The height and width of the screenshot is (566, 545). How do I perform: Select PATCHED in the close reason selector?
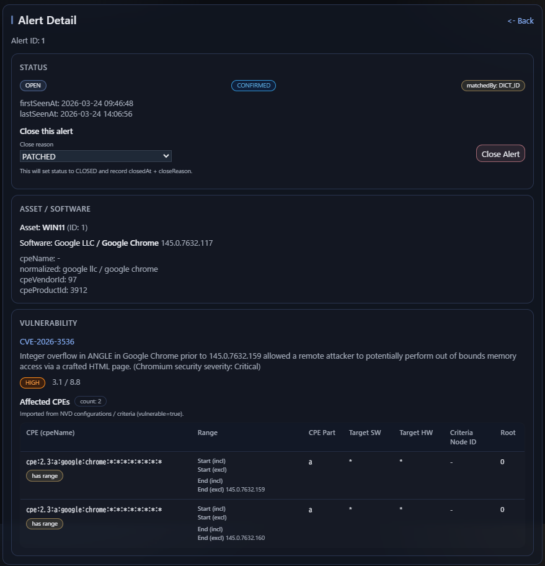pyautogui.click(x=95, y=156)
